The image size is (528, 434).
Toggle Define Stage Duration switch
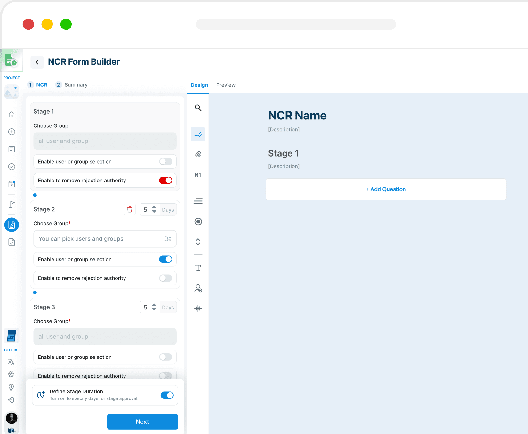[167, 395]
